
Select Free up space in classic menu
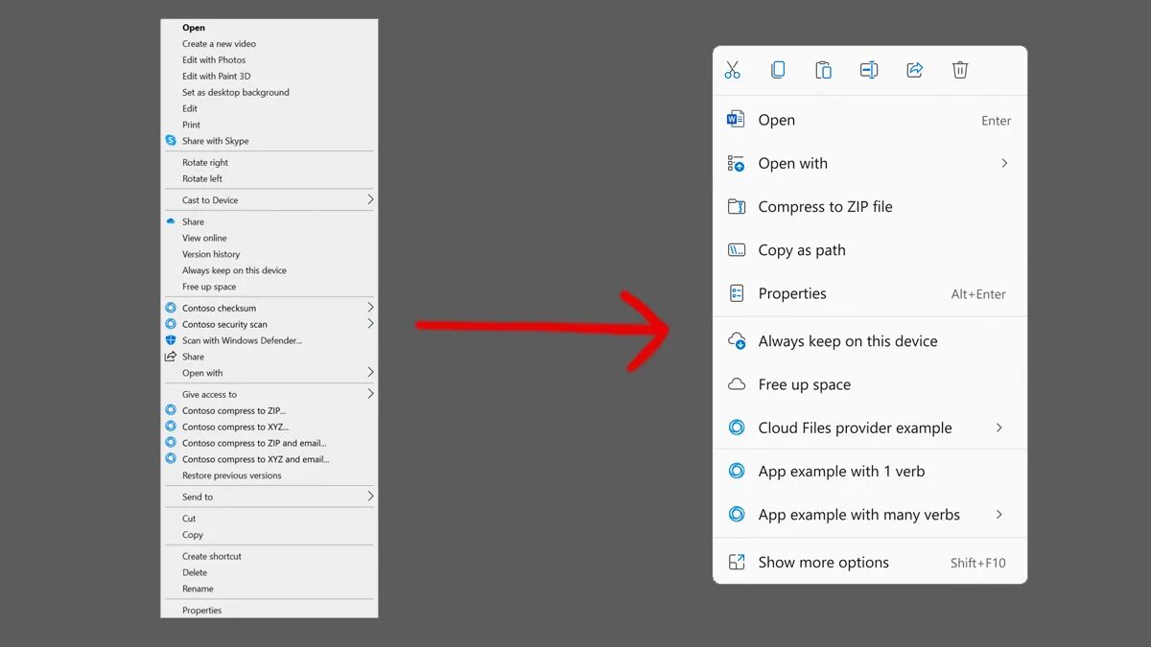209,287
